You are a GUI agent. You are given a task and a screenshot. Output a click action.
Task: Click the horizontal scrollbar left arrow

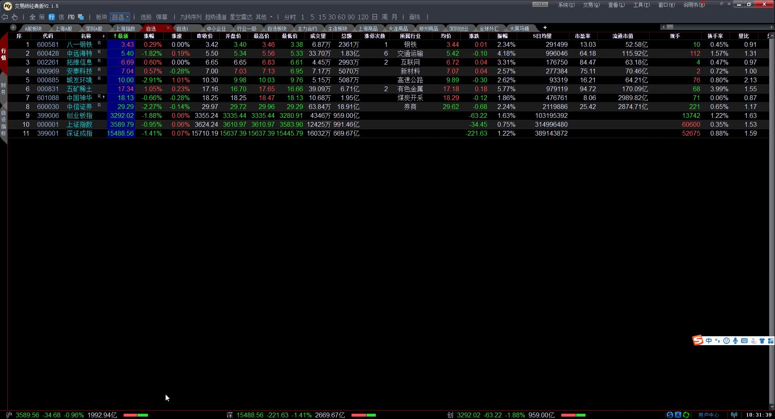[x=662, y=27]
